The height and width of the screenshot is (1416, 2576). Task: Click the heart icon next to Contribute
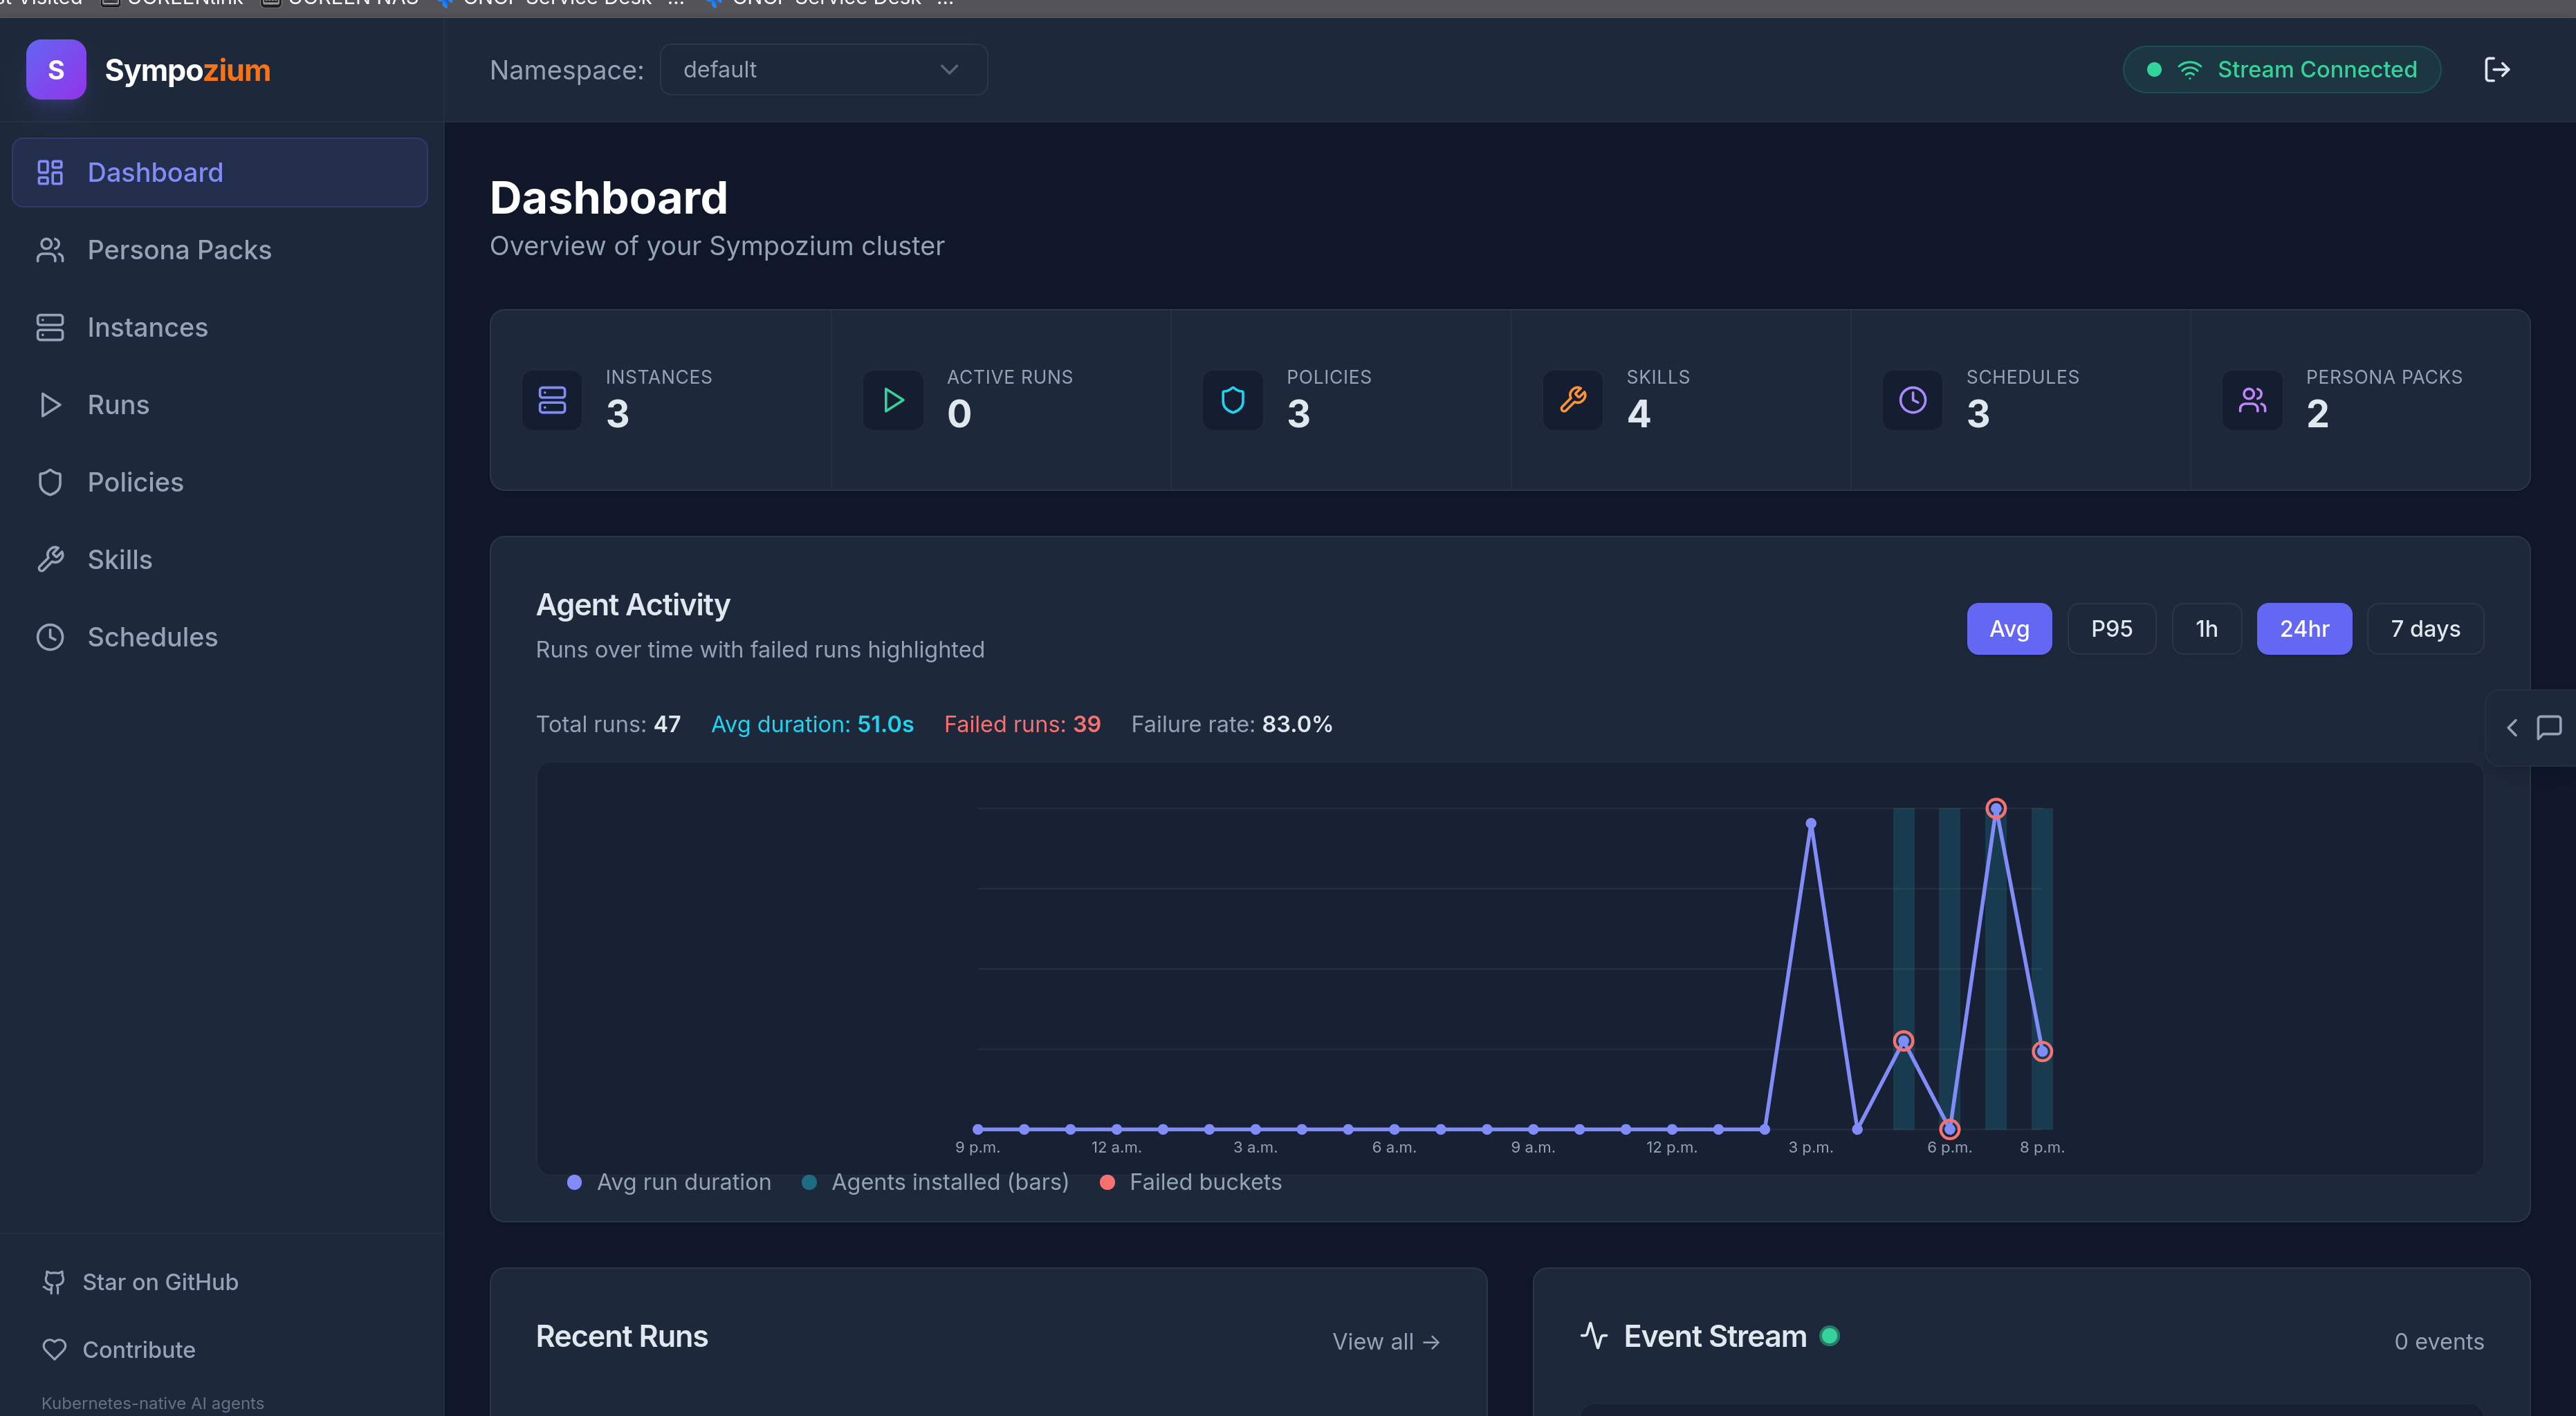(54, 1350)
